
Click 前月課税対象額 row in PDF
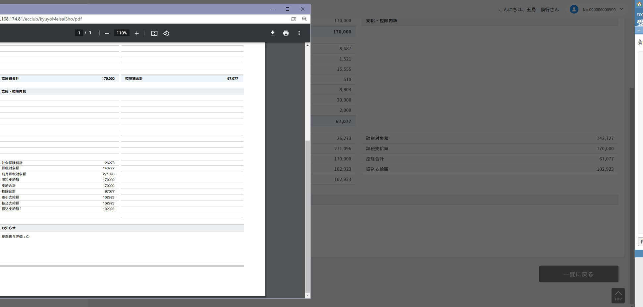pyautogui.click(x=59, y=174)
